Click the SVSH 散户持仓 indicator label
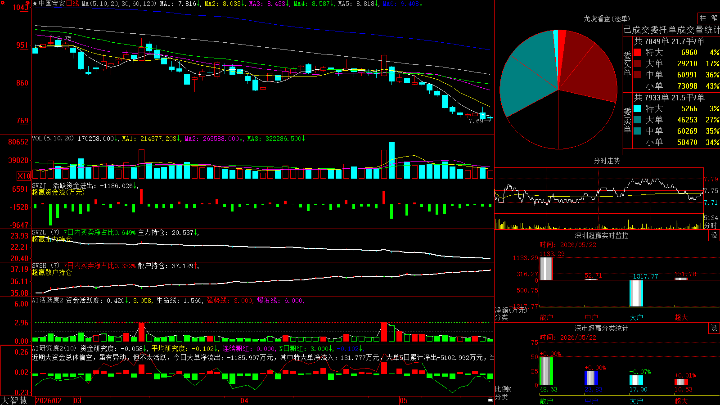Image resolution: width=720 pixels, height=405 pixels. [45, 266]
